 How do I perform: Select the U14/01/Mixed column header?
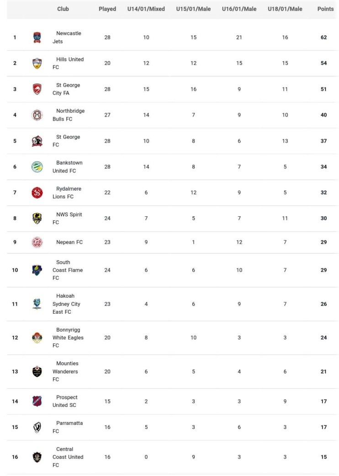[x=146, y=9]
